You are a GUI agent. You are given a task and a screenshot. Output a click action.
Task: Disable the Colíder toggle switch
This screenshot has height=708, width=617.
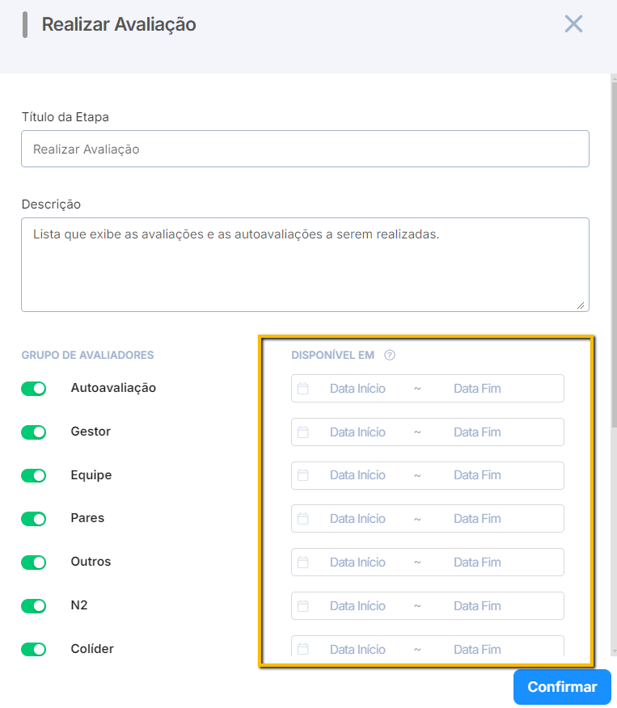point(34,649)
